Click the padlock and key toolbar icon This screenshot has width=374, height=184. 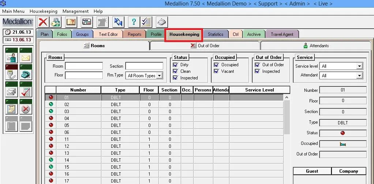pos(56,22)
